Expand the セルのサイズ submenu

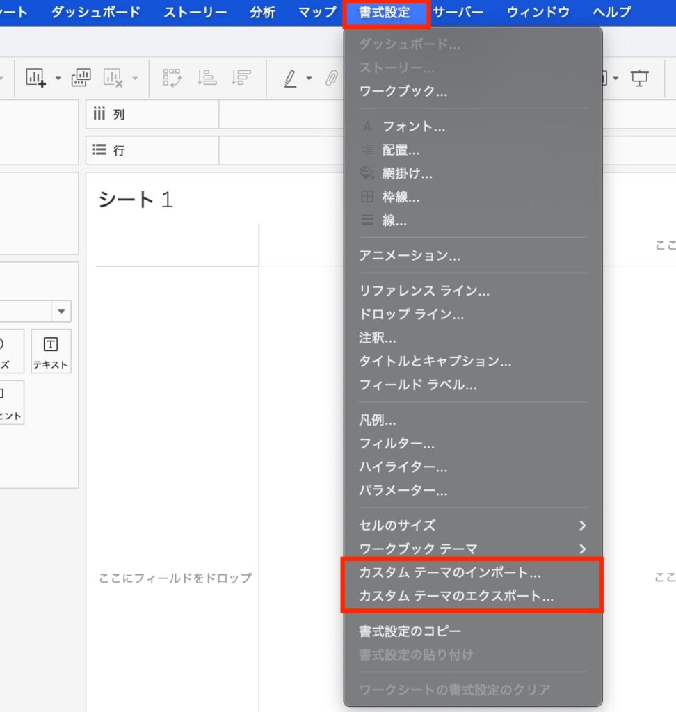pos(582,526)
